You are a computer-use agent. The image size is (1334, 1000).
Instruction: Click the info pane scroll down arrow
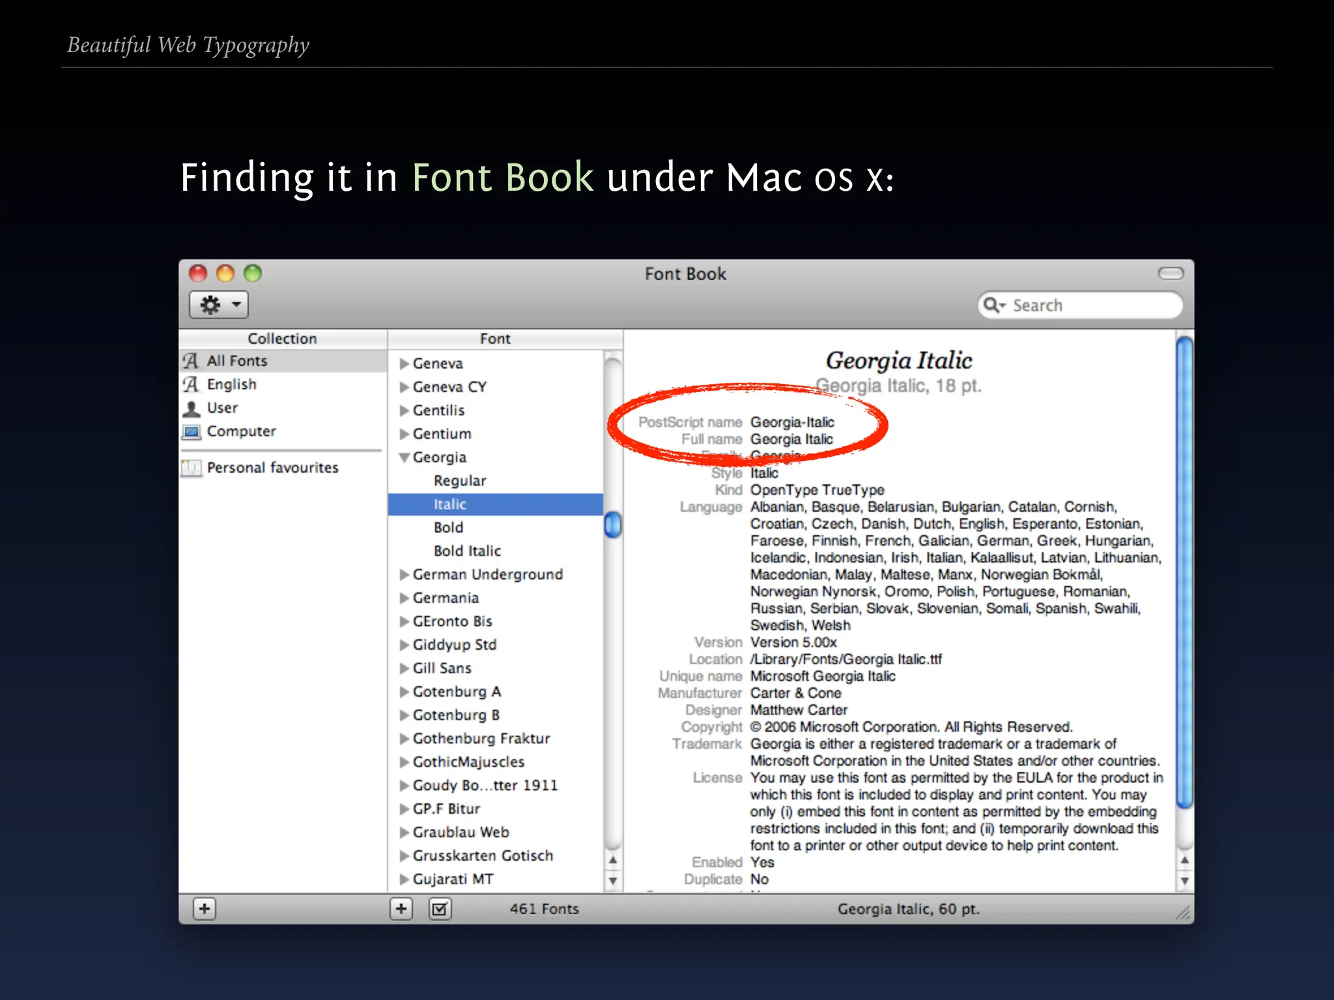(x=1185, y=881)
